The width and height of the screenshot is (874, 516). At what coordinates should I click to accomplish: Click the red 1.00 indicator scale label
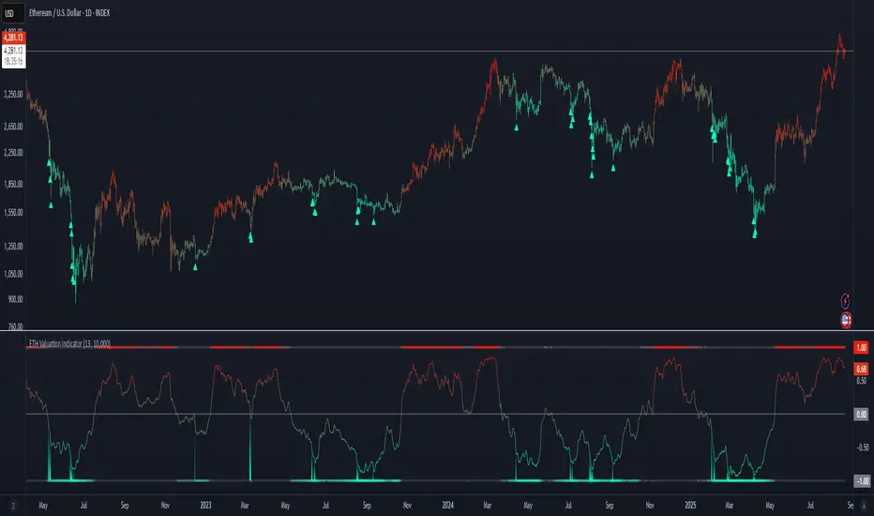pos(861,347)
